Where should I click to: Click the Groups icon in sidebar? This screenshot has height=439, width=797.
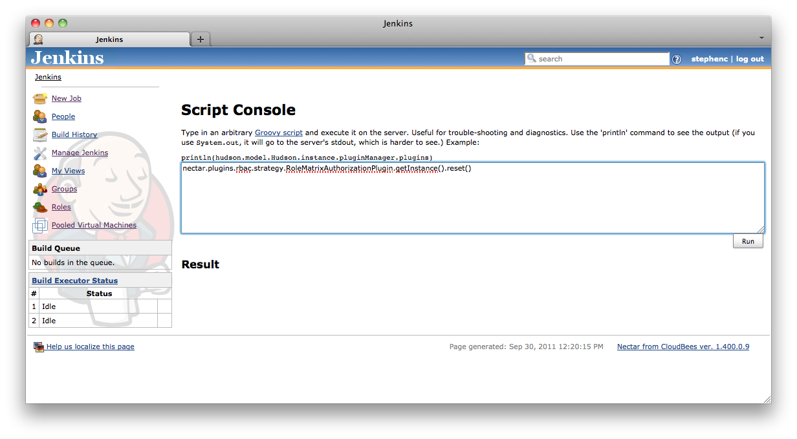tap(40, 189)
